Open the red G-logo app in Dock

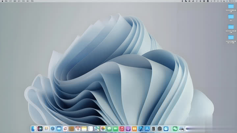[x=65, y=129]
